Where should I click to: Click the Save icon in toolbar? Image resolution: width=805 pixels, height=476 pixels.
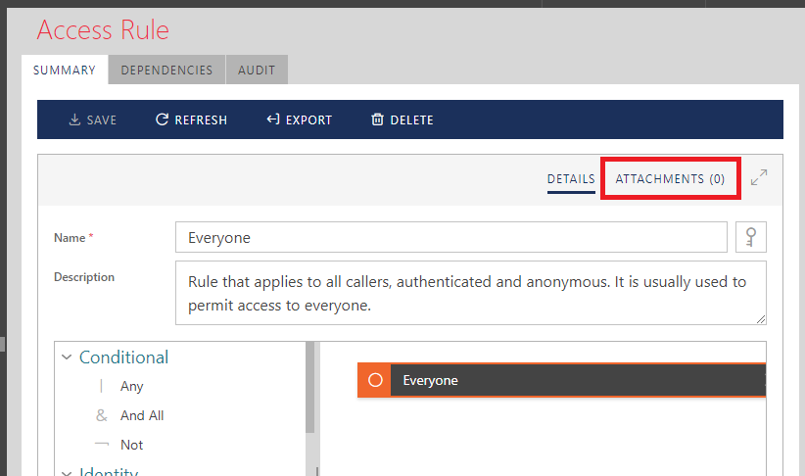pyautogui.click(x=74, y=120)
